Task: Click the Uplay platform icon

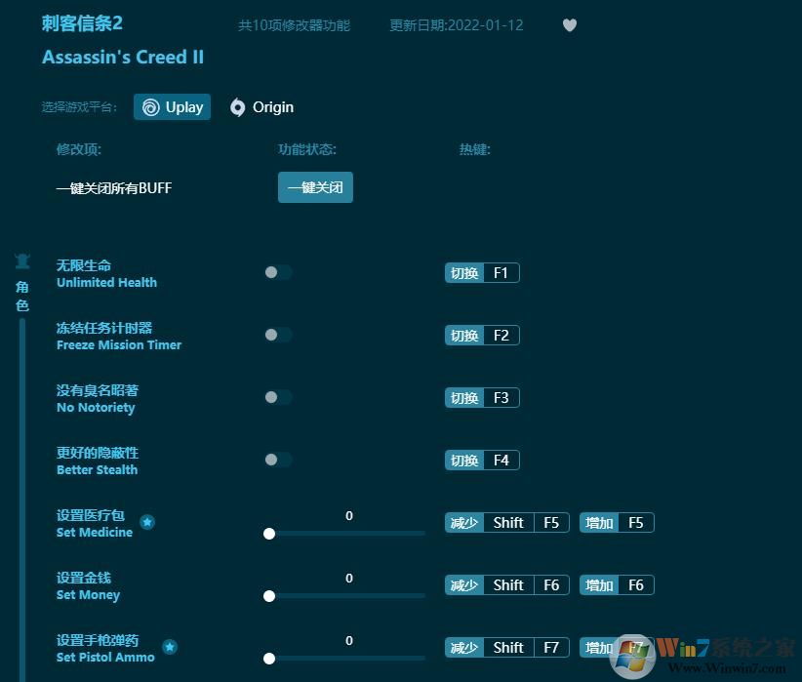Action: pyautogui.click(x=151, y=107)
